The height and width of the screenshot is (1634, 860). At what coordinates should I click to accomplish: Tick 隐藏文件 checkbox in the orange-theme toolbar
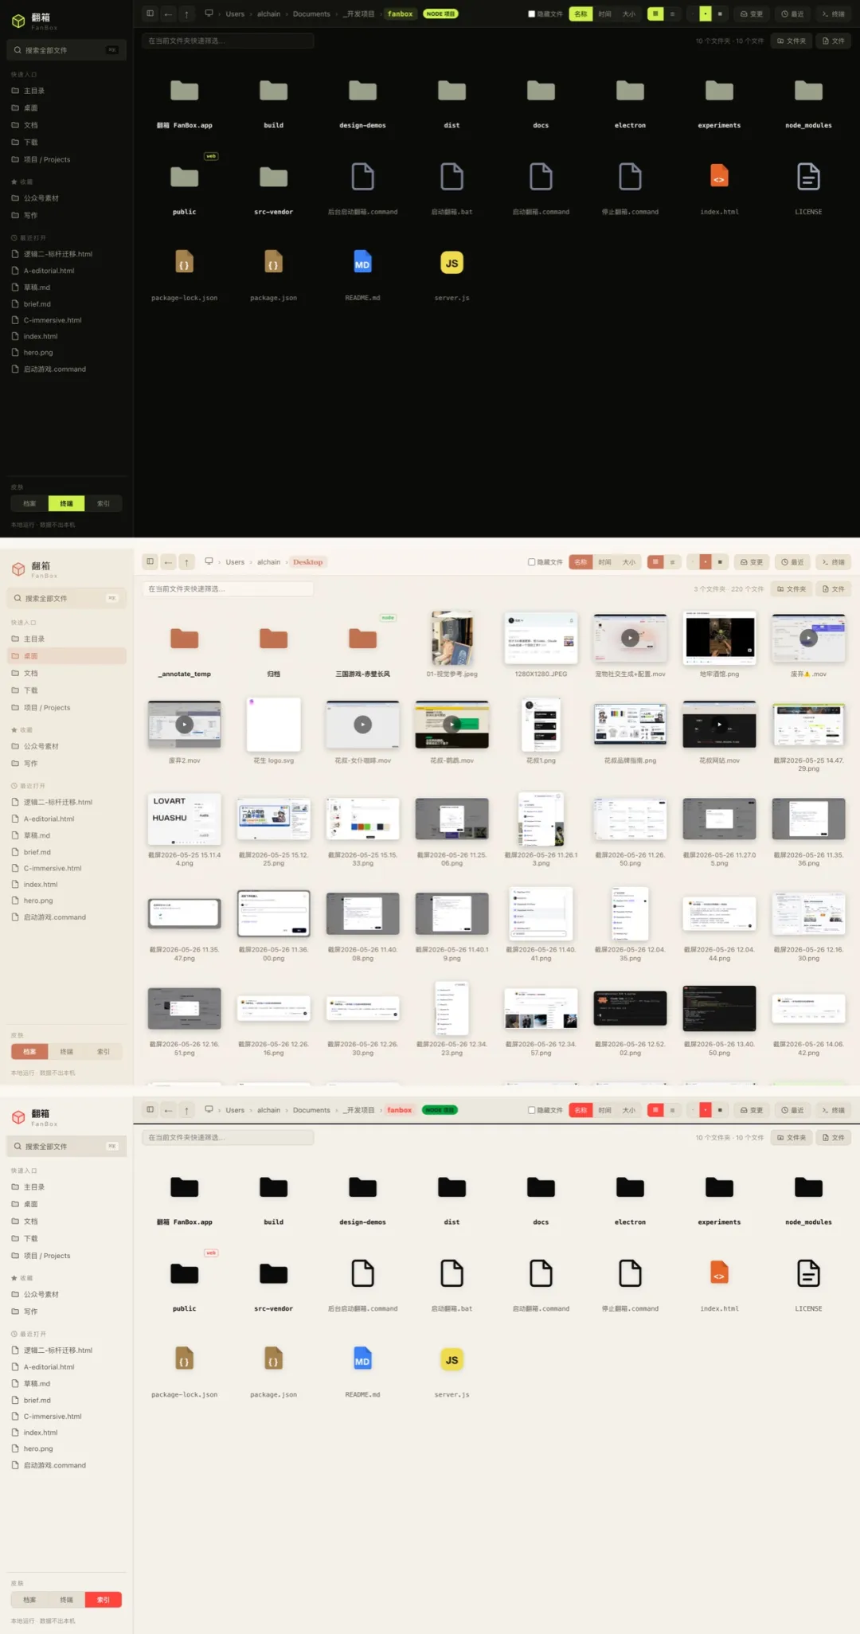[531, 562]
